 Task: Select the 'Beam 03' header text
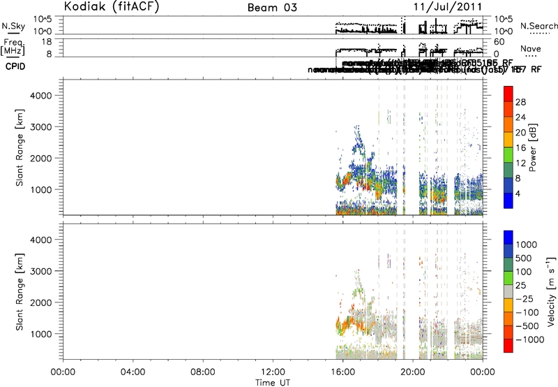(272, 8)
